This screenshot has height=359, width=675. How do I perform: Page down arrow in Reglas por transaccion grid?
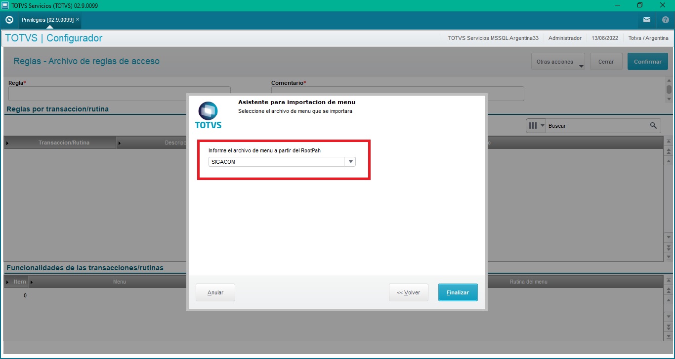coord(669,249)
